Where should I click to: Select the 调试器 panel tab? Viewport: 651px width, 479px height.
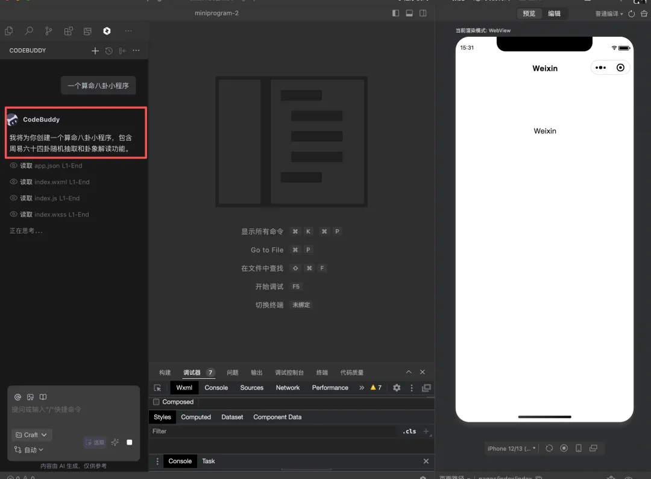coord(198,373)
